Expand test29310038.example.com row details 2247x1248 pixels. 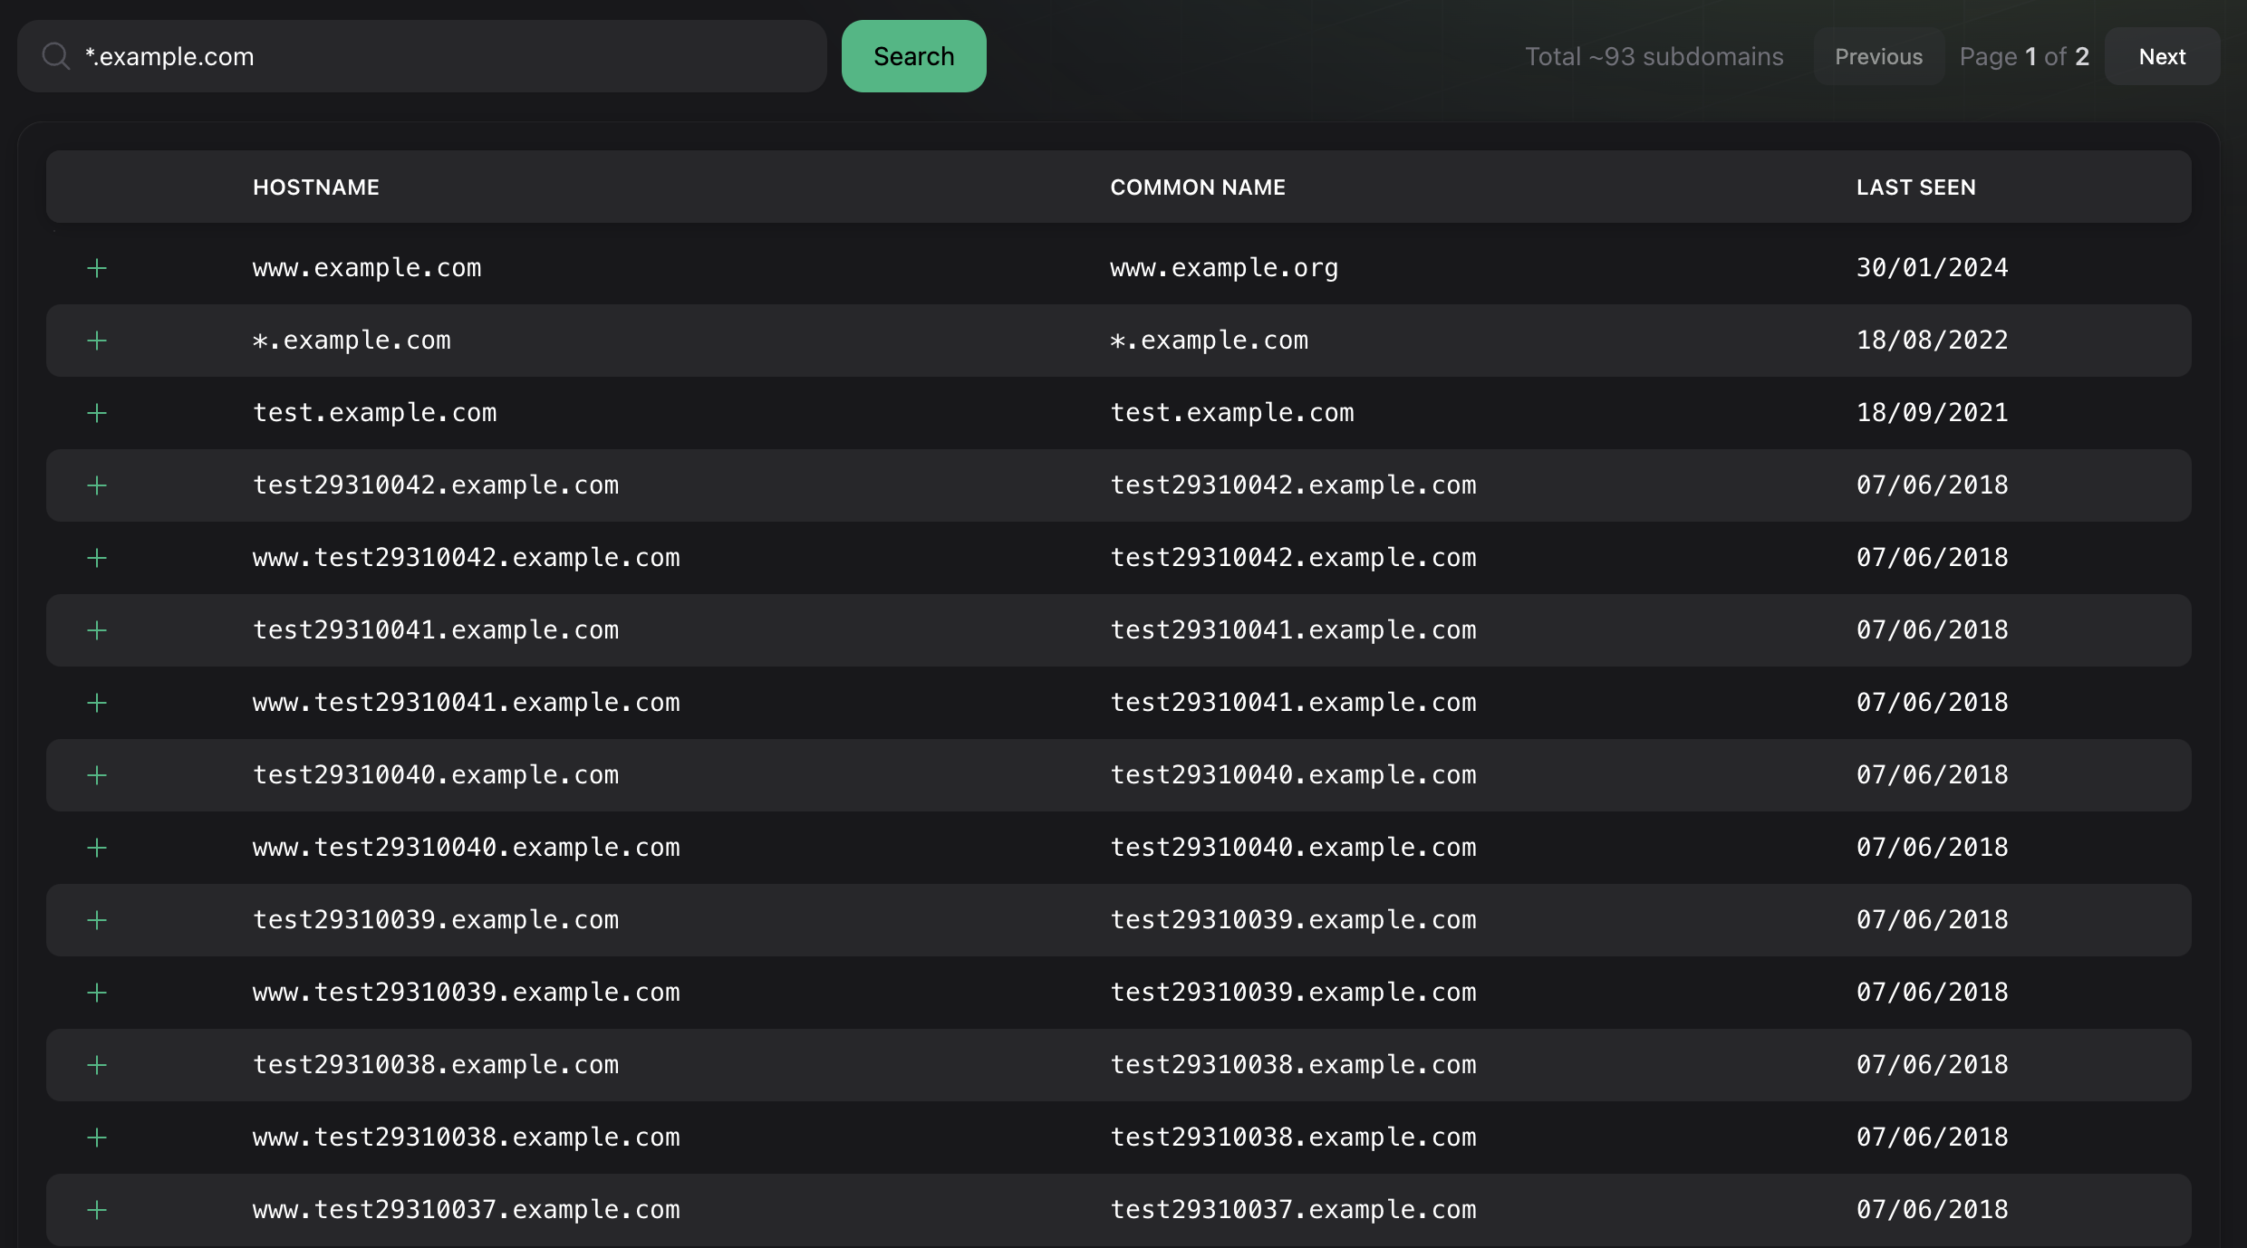[97, 1065]
